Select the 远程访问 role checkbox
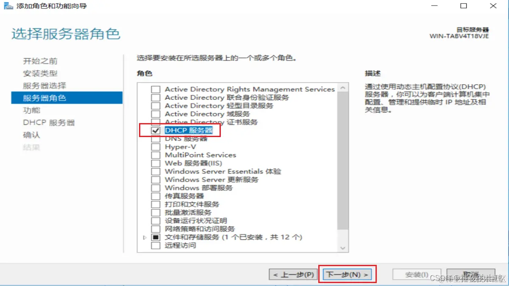The height and width of the screenshot is (286, 509). point(156,245)
